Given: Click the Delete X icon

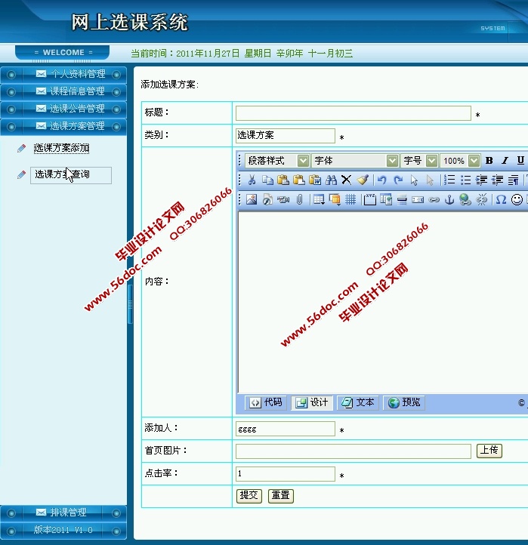Looking at the screenshot, I should (x=347, y=180).
